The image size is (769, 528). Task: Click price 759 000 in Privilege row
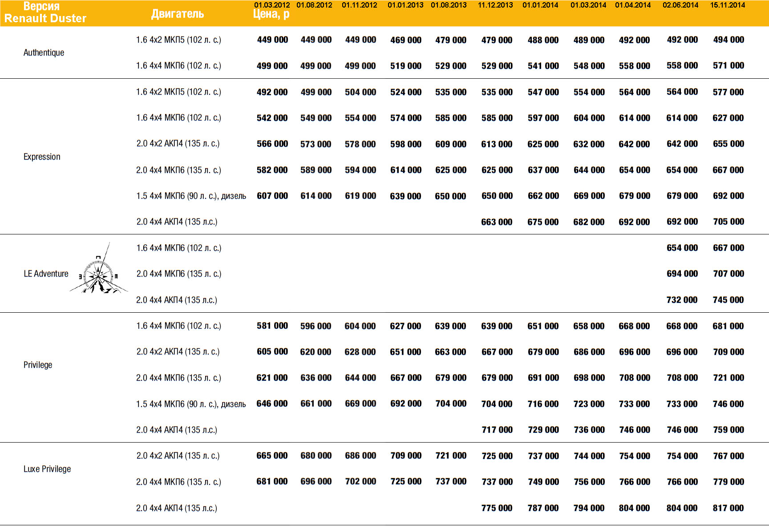pyautogui.click(x=729, y=430)
